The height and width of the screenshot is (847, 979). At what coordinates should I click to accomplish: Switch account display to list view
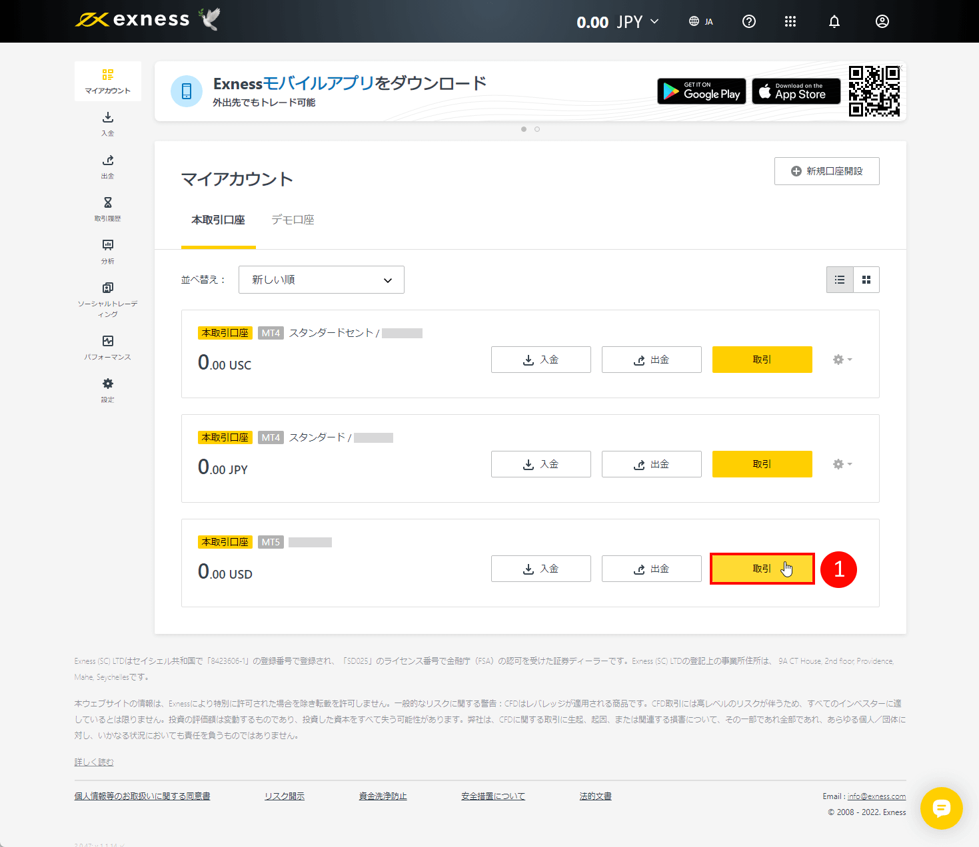(840, 280)
